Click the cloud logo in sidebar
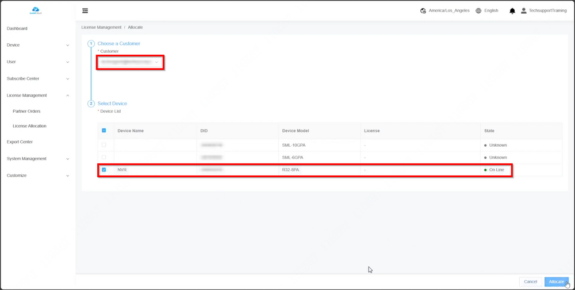 [x=36, y=10]
